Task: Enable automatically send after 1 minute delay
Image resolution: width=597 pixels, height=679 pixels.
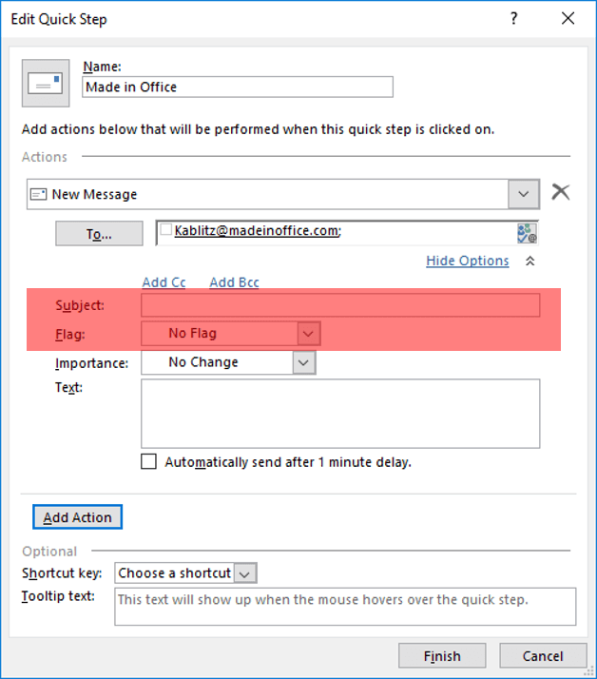Action: point(149,462)
